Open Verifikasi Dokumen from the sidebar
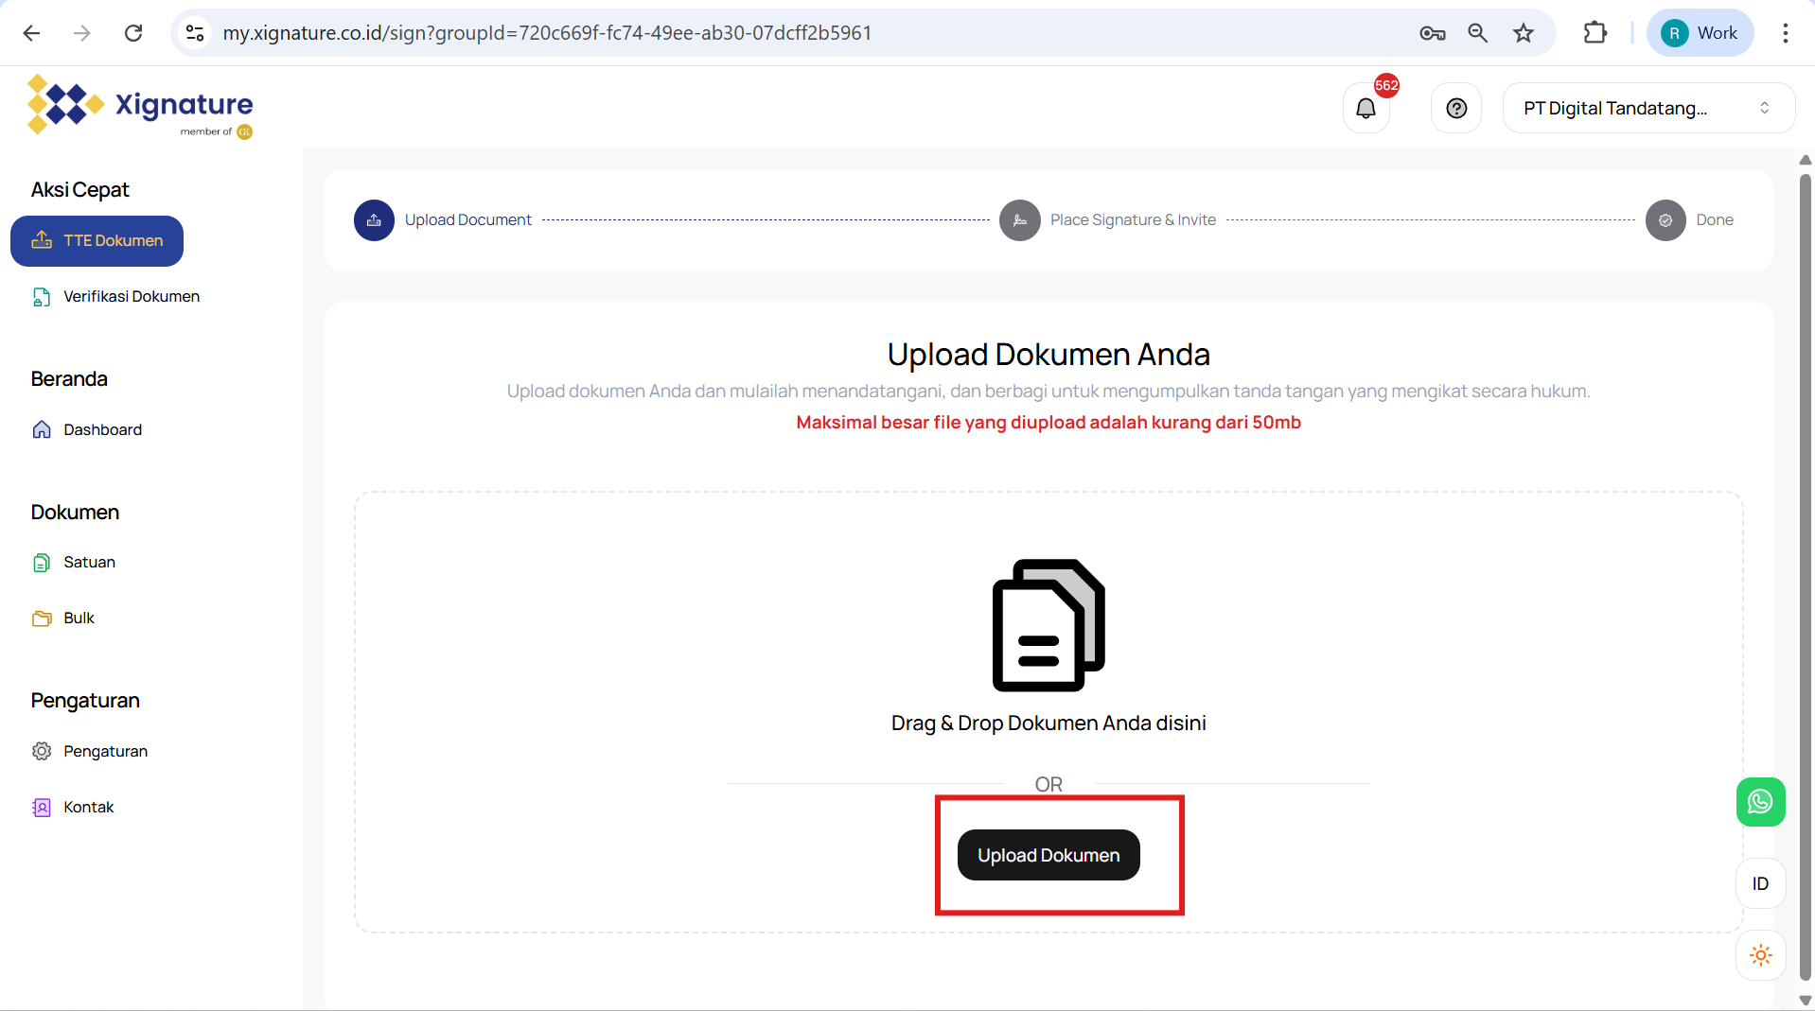The height and width of the screenshot is (1011, 1815). point(131,297)
